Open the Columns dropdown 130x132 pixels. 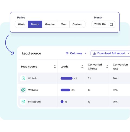(x=76, y=53)
